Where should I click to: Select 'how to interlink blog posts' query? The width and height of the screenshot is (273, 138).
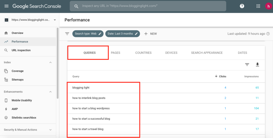point(166,98)
